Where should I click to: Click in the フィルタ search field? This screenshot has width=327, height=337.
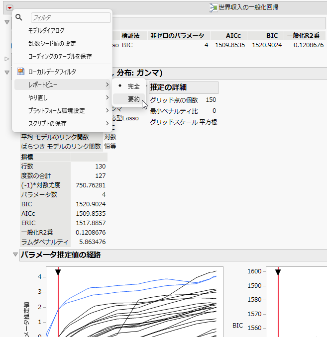click(71, 17)
